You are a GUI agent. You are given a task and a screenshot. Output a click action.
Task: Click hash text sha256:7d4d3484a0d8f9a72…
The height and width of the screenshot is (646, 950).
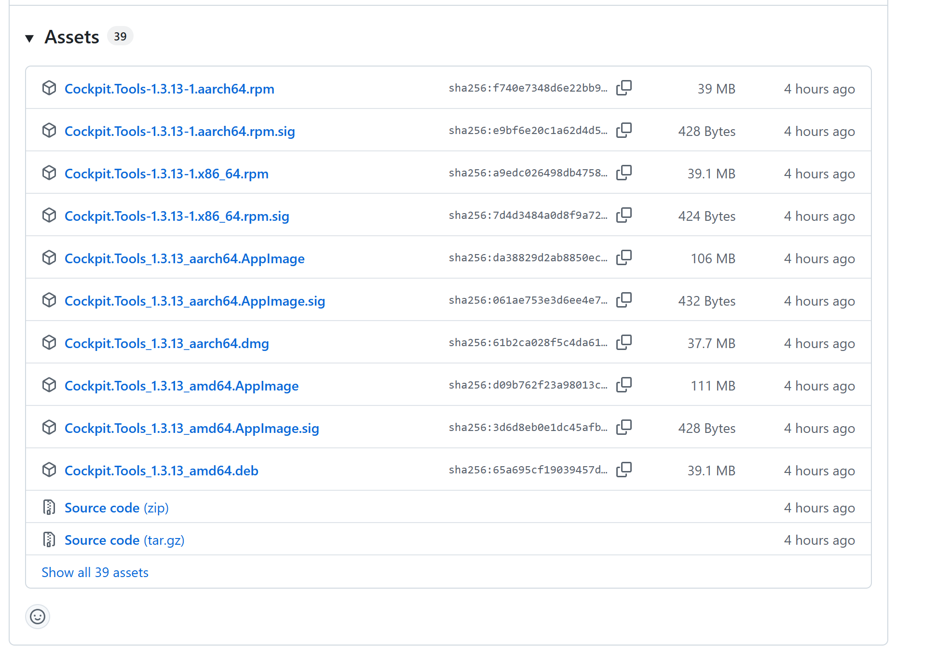click(528, 215)
